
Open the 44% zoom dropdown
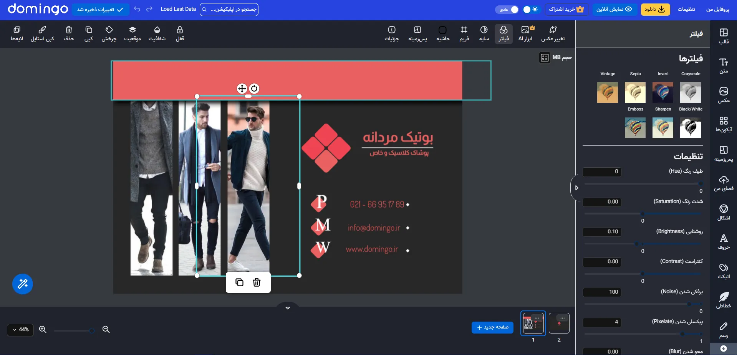20,330
